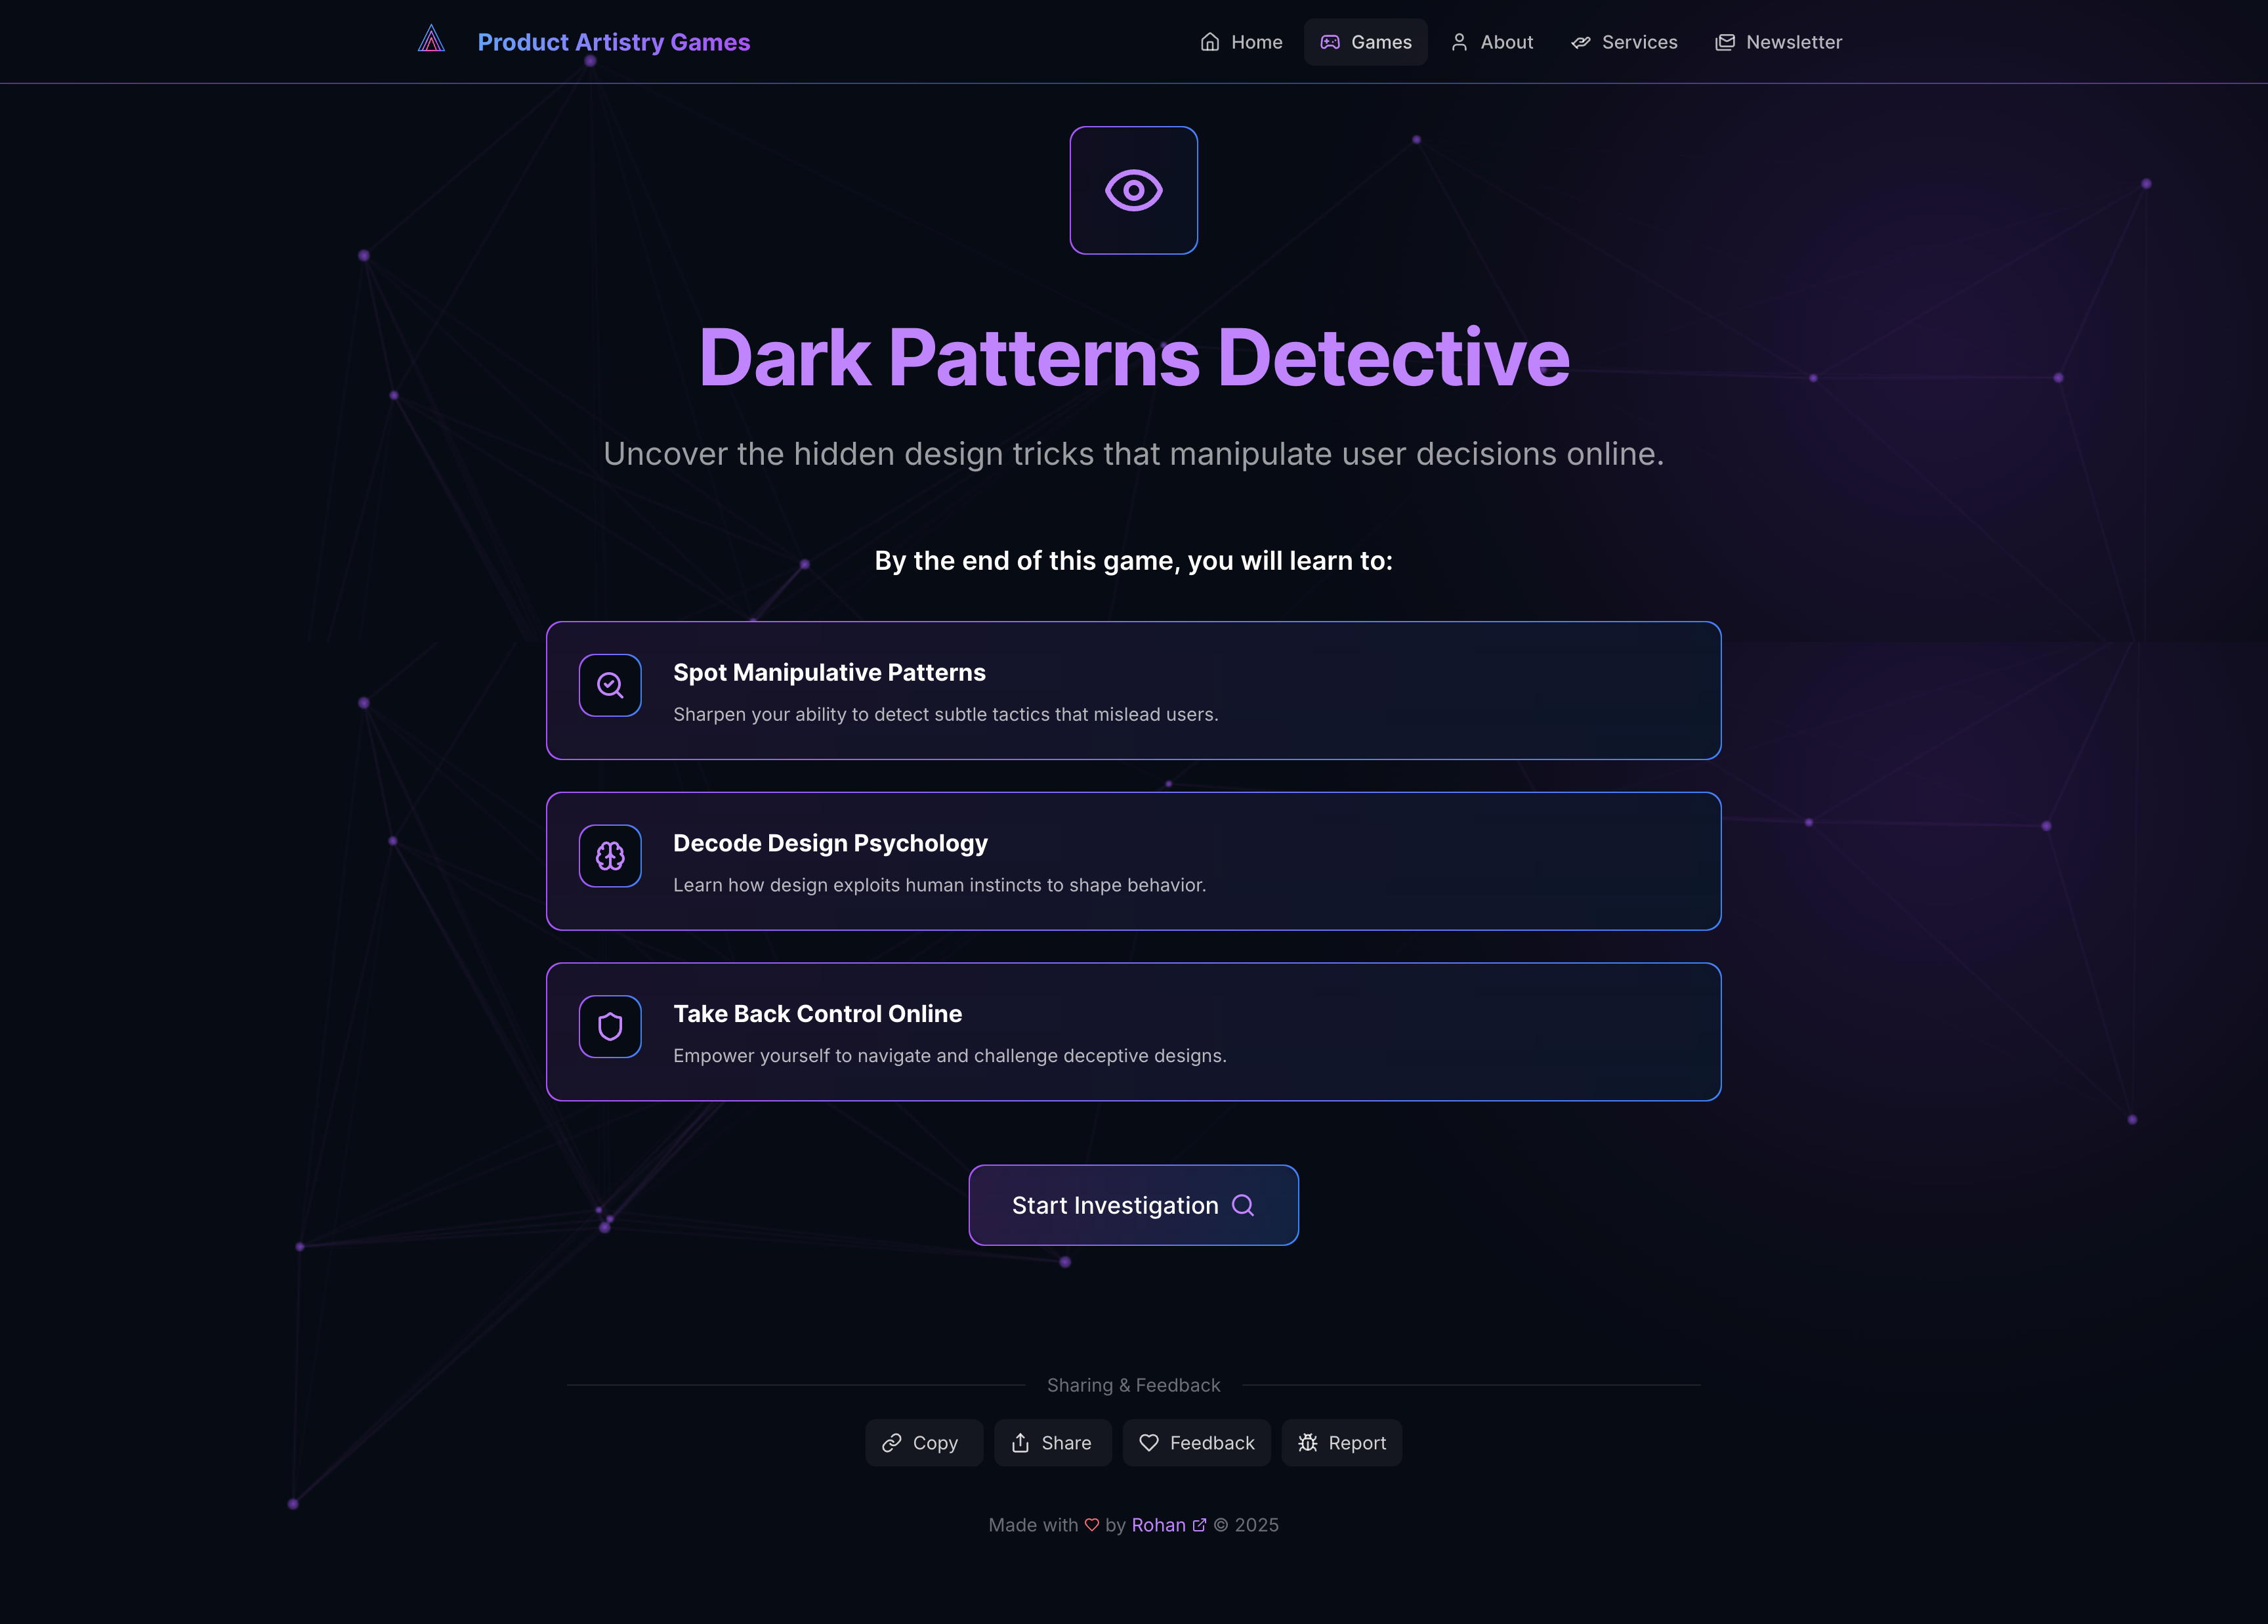Click the Copy link button
Image resolution: width=2268 pixels, height=1624 pixels.
pos(923,1443)
